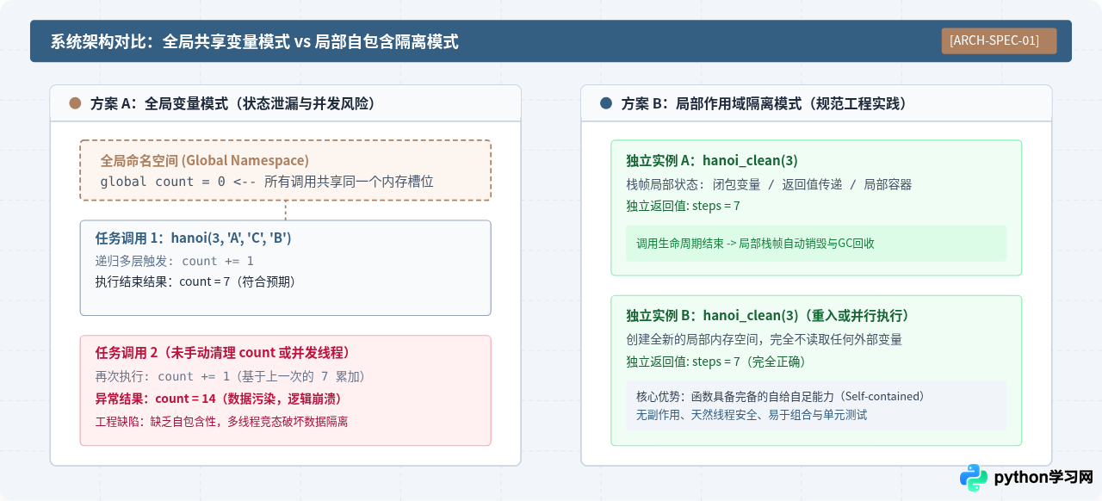Click the line 栈帧局部状态
Screen dimensions: 1102x501
769,184
